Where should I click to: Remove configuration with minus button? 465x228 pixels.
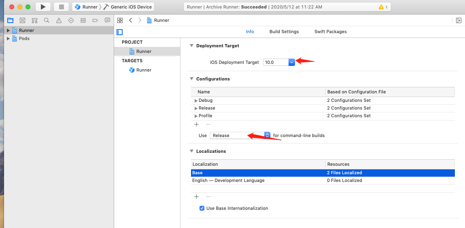coord(208,125)
